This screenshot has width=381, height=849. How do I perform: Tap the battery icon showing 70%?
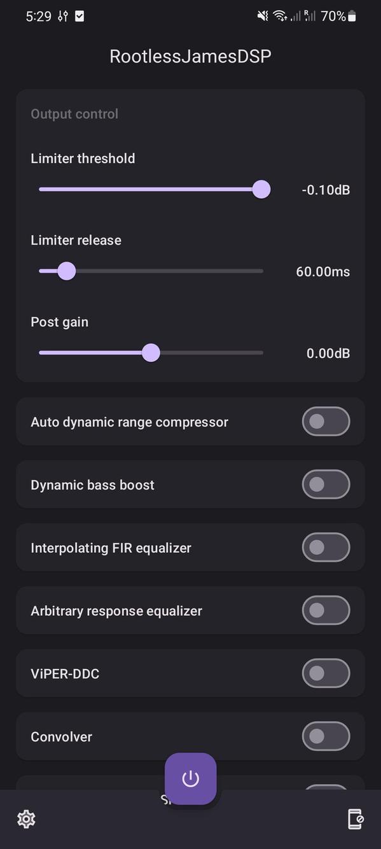coord(352,16)
